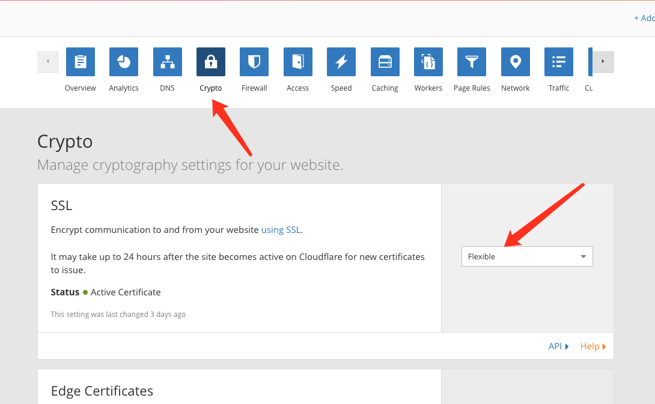The width and height of the screenshot is (655, 404).
Task: Click the DNS tab label
Action: point(168,88)
